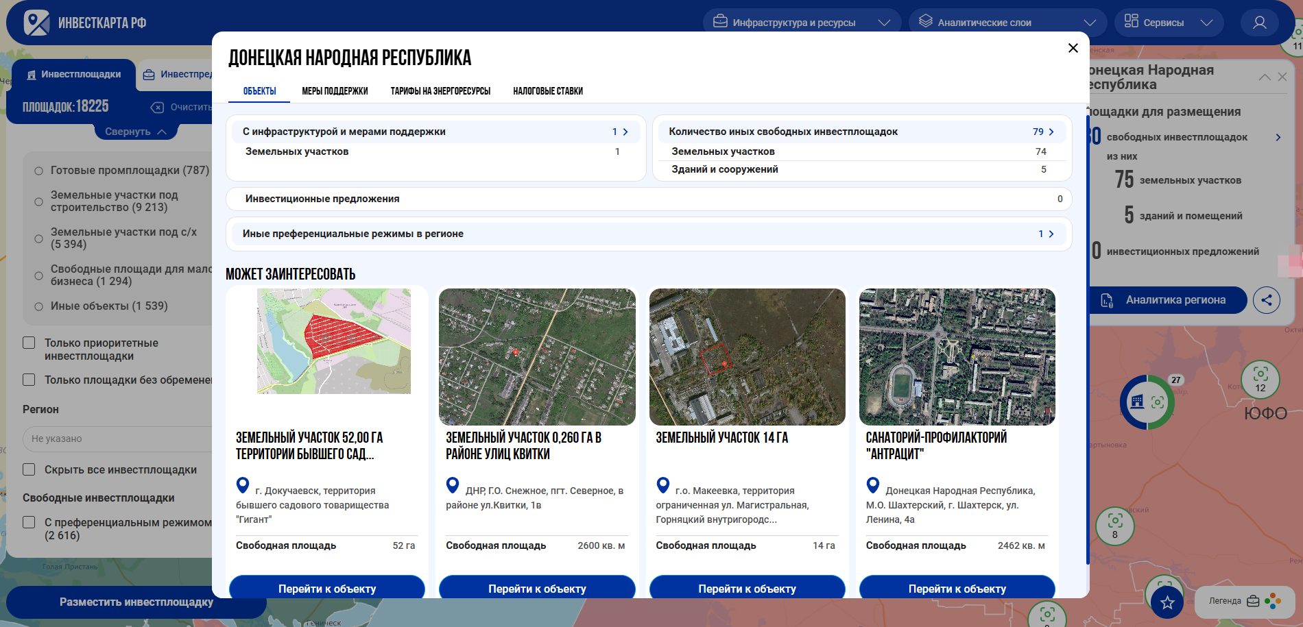The image size is (1303, 627).
Task: Open the Сервисы dropdown
Action: point(1169,23)
